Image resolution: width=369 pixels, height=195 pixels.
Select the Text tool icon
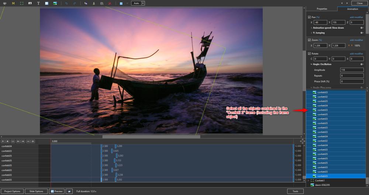coord(38,3)
